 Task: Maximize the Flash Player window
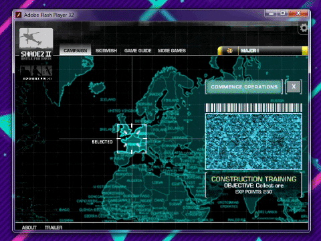point(283,13)
